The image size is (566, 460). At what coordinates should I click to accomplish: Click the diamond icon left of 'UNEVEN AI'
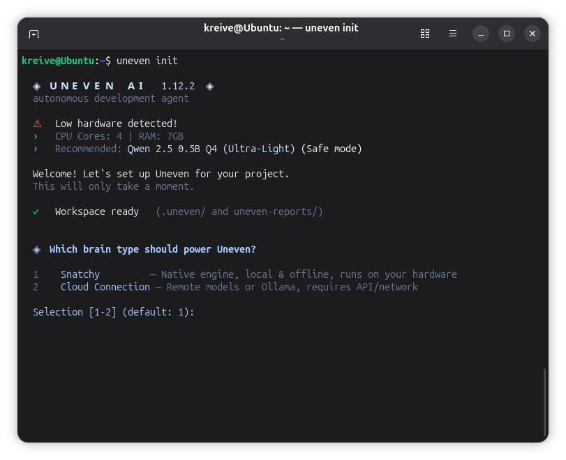coord(37,87)
